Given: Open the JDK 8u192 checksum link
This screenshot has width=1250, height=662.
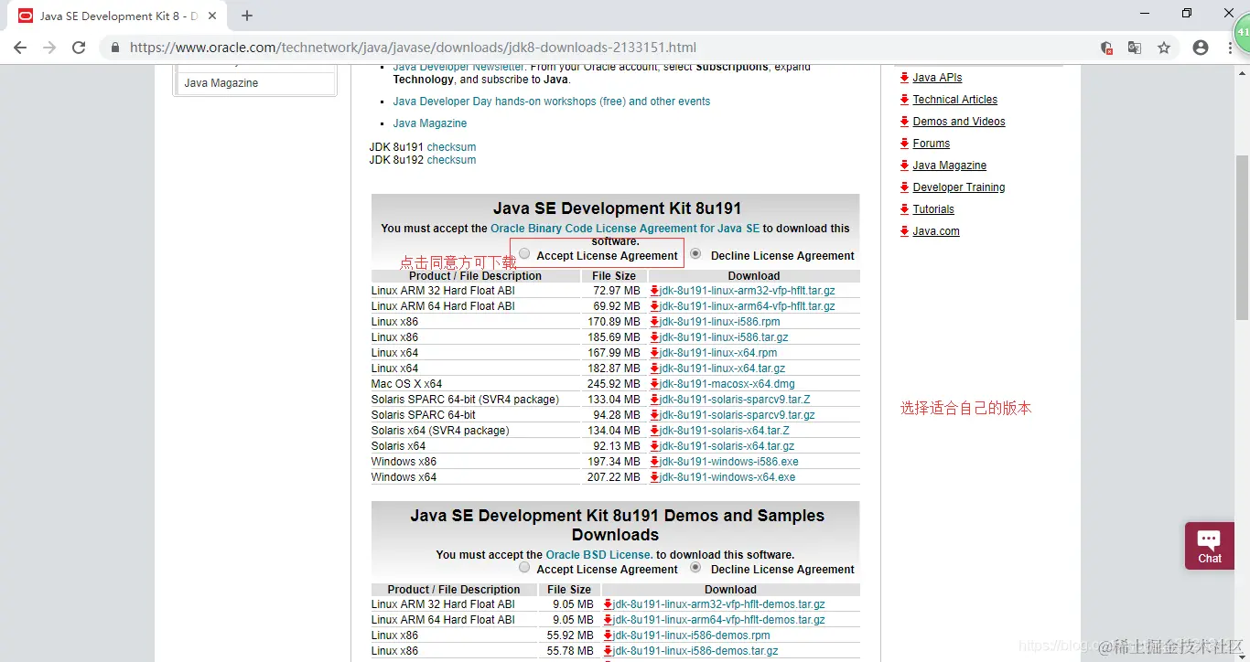Looking at the screenshot, I should [451, 160].
